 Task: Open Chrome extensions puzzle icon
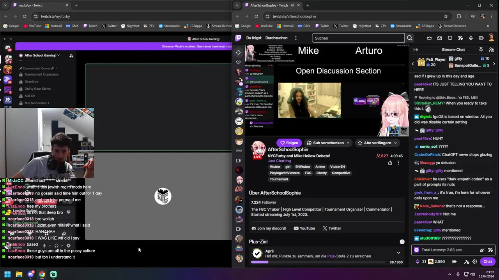[x=459, y=16]
